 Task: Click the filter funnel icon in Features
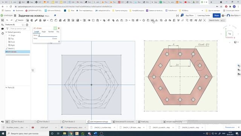click(x=7, y=29)
